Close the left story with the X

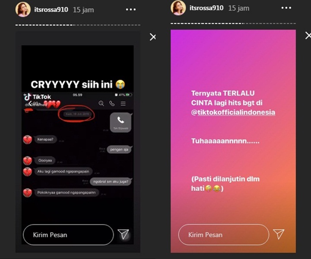153,37
